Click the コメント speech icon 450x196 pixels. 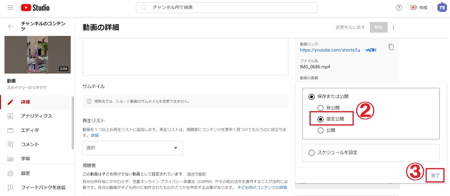[x=10, y=144]
